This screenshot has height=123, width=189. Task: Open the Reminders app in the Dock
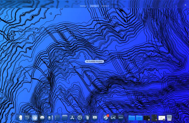pyautogui.click(x=57, y=118)
